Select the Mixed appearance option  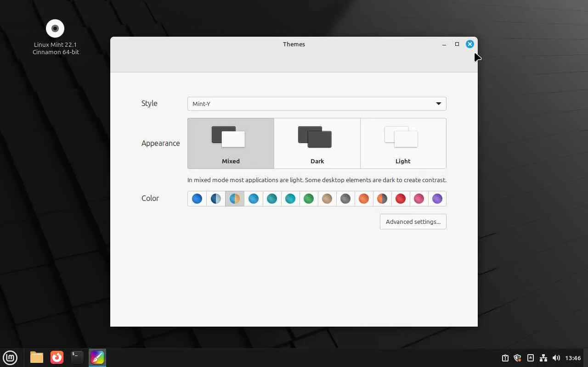(x=231, y=143)
